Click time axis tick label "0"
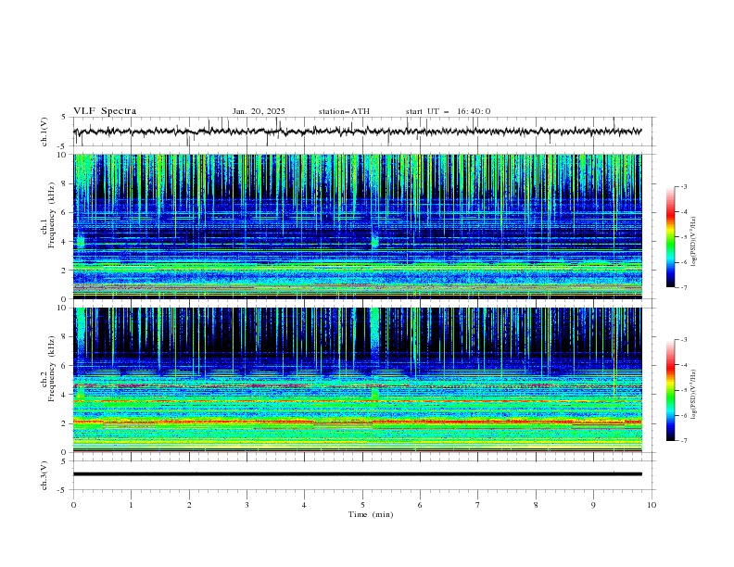 pos(73,505)
